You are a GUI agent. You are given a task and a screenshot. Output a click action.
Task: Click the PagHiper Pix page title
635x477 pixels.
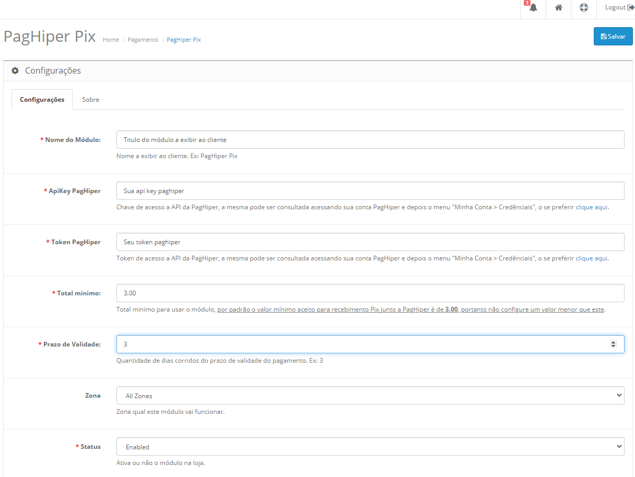pos(50,37)
